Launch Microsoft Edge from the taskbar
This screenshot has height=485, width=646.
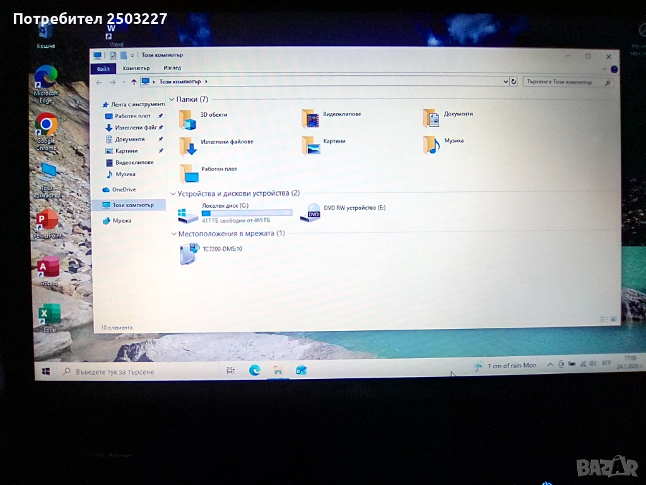click(x=254, y=371)
